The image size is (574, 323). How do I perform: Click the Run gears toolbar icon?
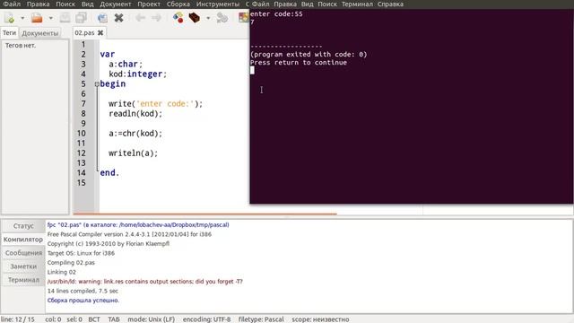coord(222,18)
